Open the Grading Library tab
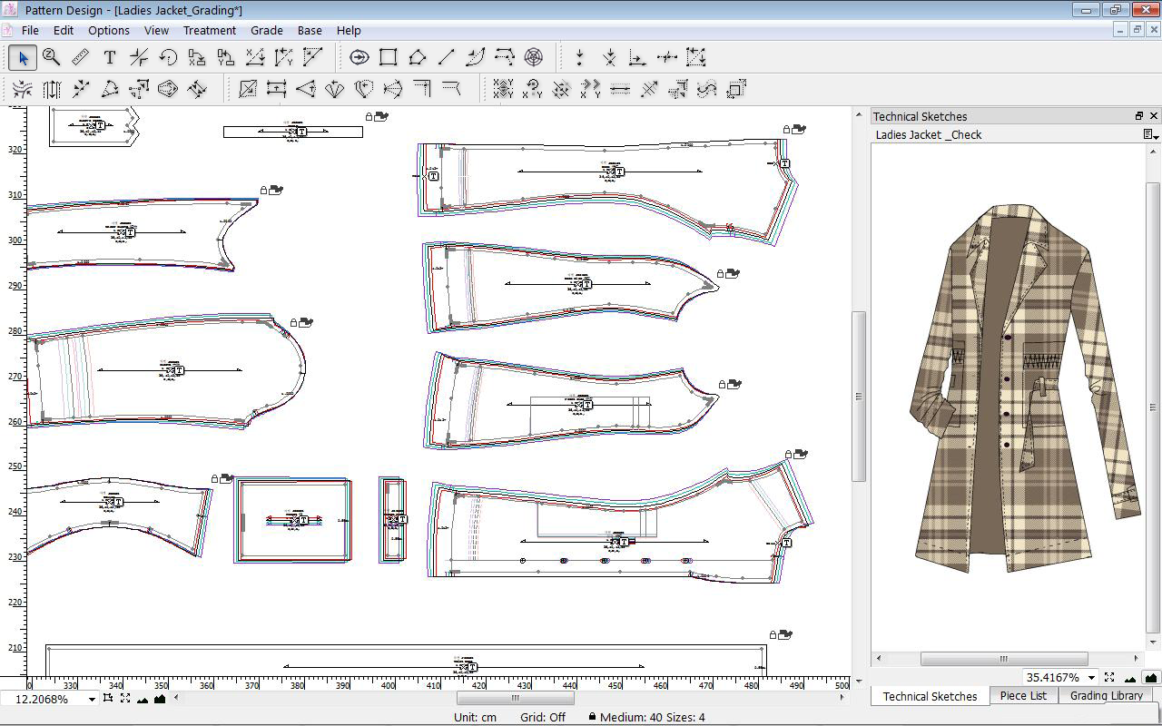This screenshot has width=1162, height=726. click(x=1106, y=696)
